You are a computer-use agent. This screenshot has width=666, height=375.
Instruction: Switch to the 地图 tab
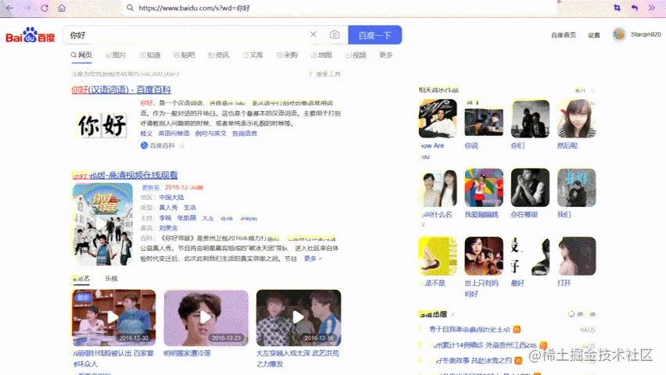tap(321, 55)
